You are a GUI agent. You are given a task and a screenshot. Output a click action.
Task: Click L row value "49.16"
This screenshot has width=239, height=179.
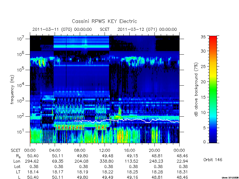tap(132, 177)
